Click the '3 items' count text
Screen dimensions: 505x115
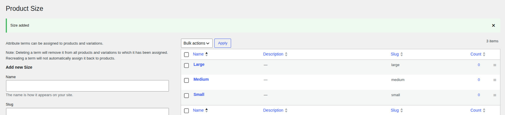[492, 41]
